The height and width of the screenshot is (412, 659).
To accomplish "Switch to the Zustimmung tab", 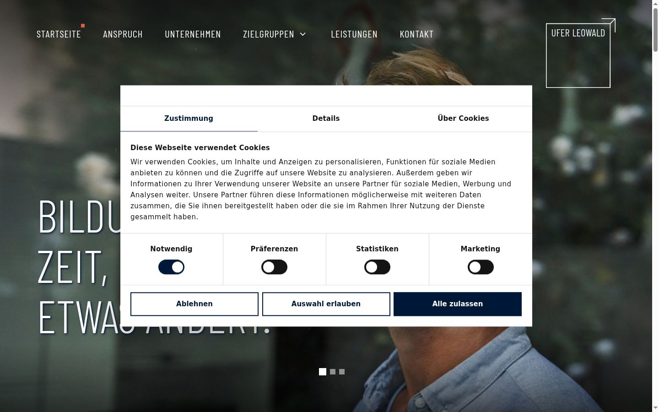I will click(x=189, y=119).
